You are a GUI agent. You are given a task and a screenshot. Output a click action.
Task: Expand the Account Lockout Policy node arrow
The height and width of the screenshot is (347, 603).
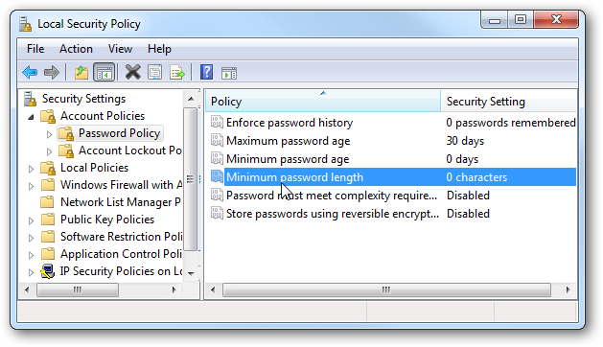49,151
